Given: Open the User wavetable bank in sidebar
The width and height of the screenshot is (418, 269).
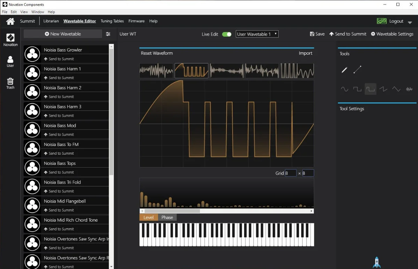Looking at the screenshot, I should pyautogui.click(x=10, y=61).
